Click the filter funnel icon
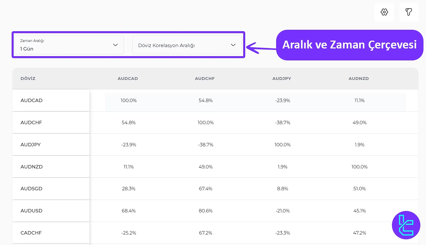This screenshot has width=426, height=245. [408, 12]
